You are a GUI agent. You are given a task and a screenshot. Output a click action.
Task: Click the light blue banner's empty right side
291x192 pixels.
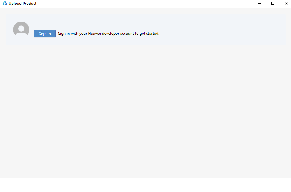234,30
